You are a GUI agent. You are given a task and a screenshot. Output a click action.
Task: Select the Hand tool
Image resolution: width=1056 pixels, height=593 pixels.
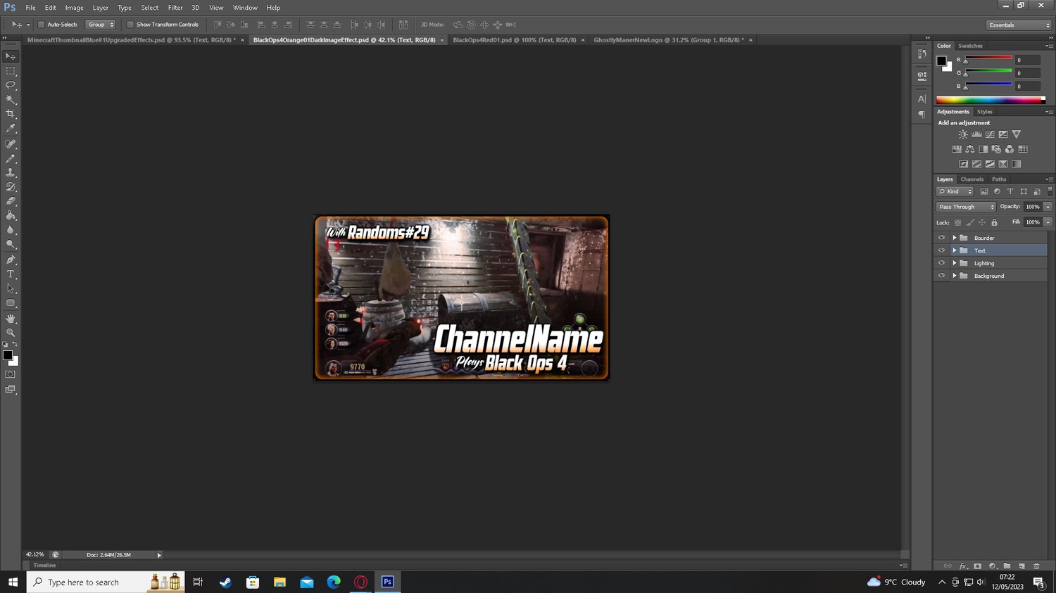click(11, 319)
